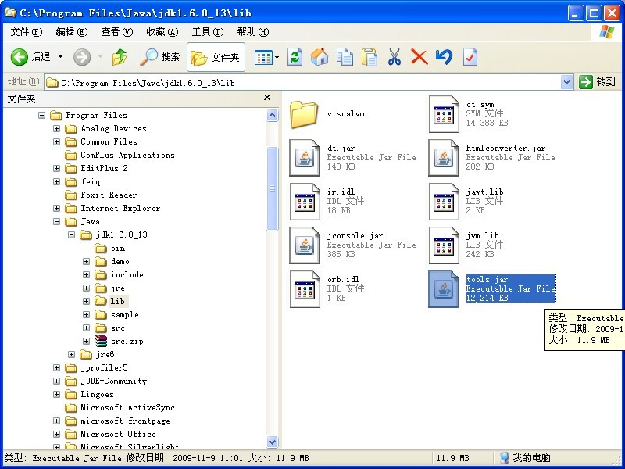Select the jvm.lib file icon
625x469 pixels.
point(444,245)
